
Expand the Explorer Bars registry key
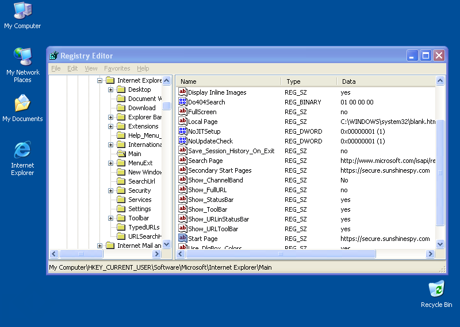pos(110,117)
